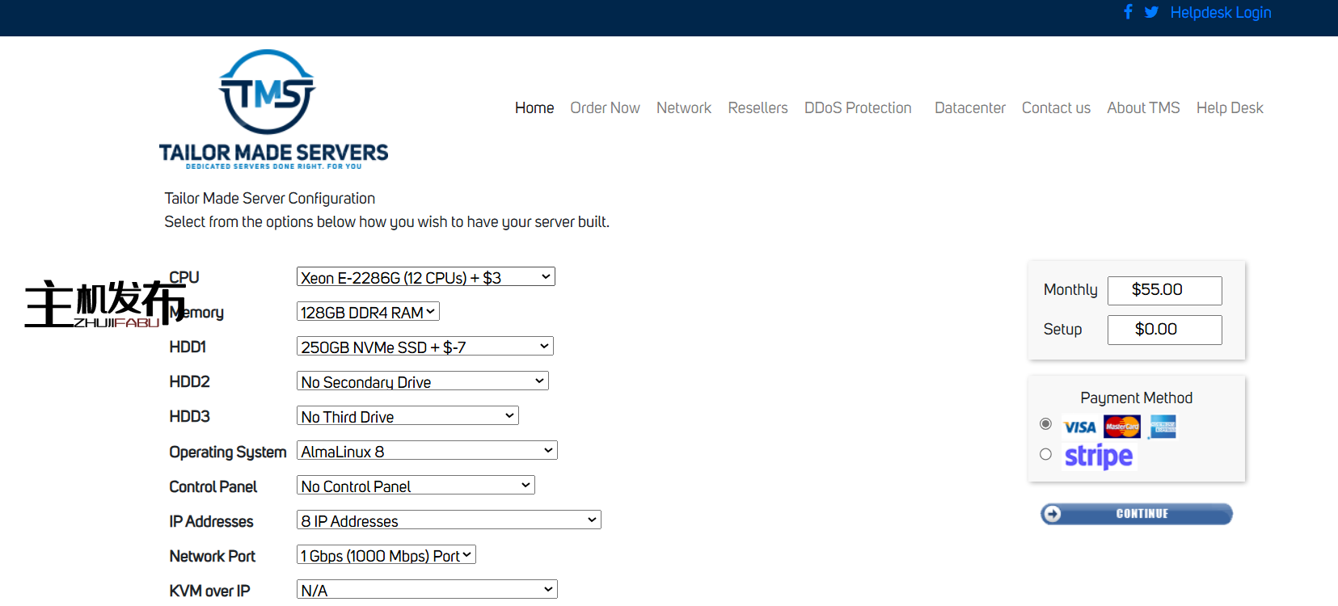The height and width of the screenshot is (606, 1338).
Task: Open the Operating System dropdown
Action: point(427,451)
